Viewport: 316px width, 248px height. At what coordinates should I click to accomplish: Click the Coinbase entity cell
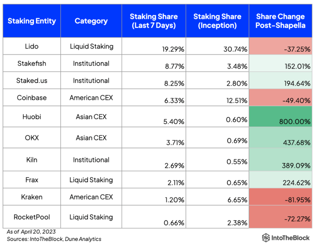pyautogui.click(x=32, y=98)
